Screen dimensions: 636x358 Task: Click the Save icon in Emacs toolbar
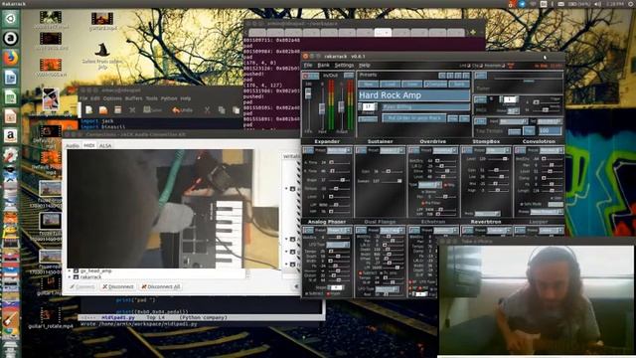tap(152, 109)
